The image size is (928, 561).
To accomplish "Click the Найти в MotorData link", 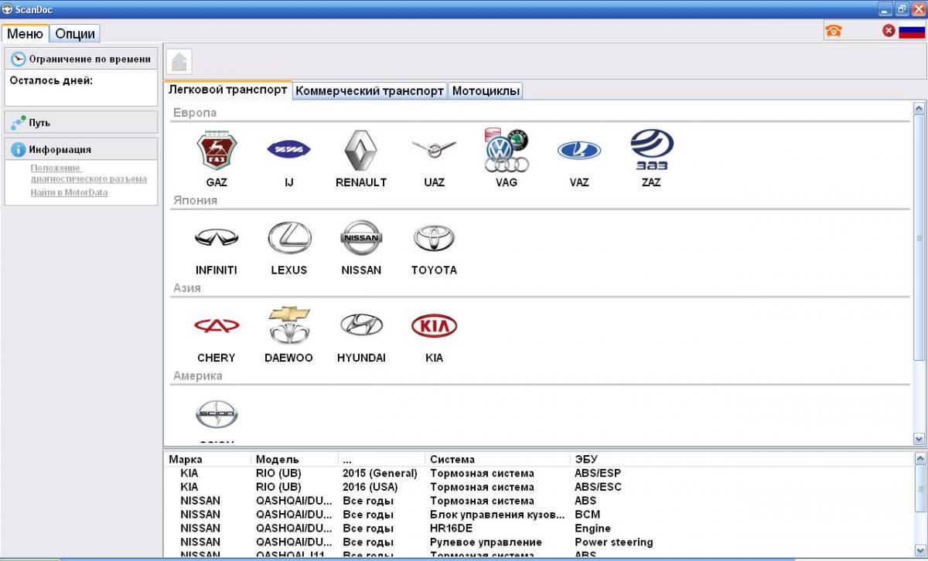I will tap(69, 192).
